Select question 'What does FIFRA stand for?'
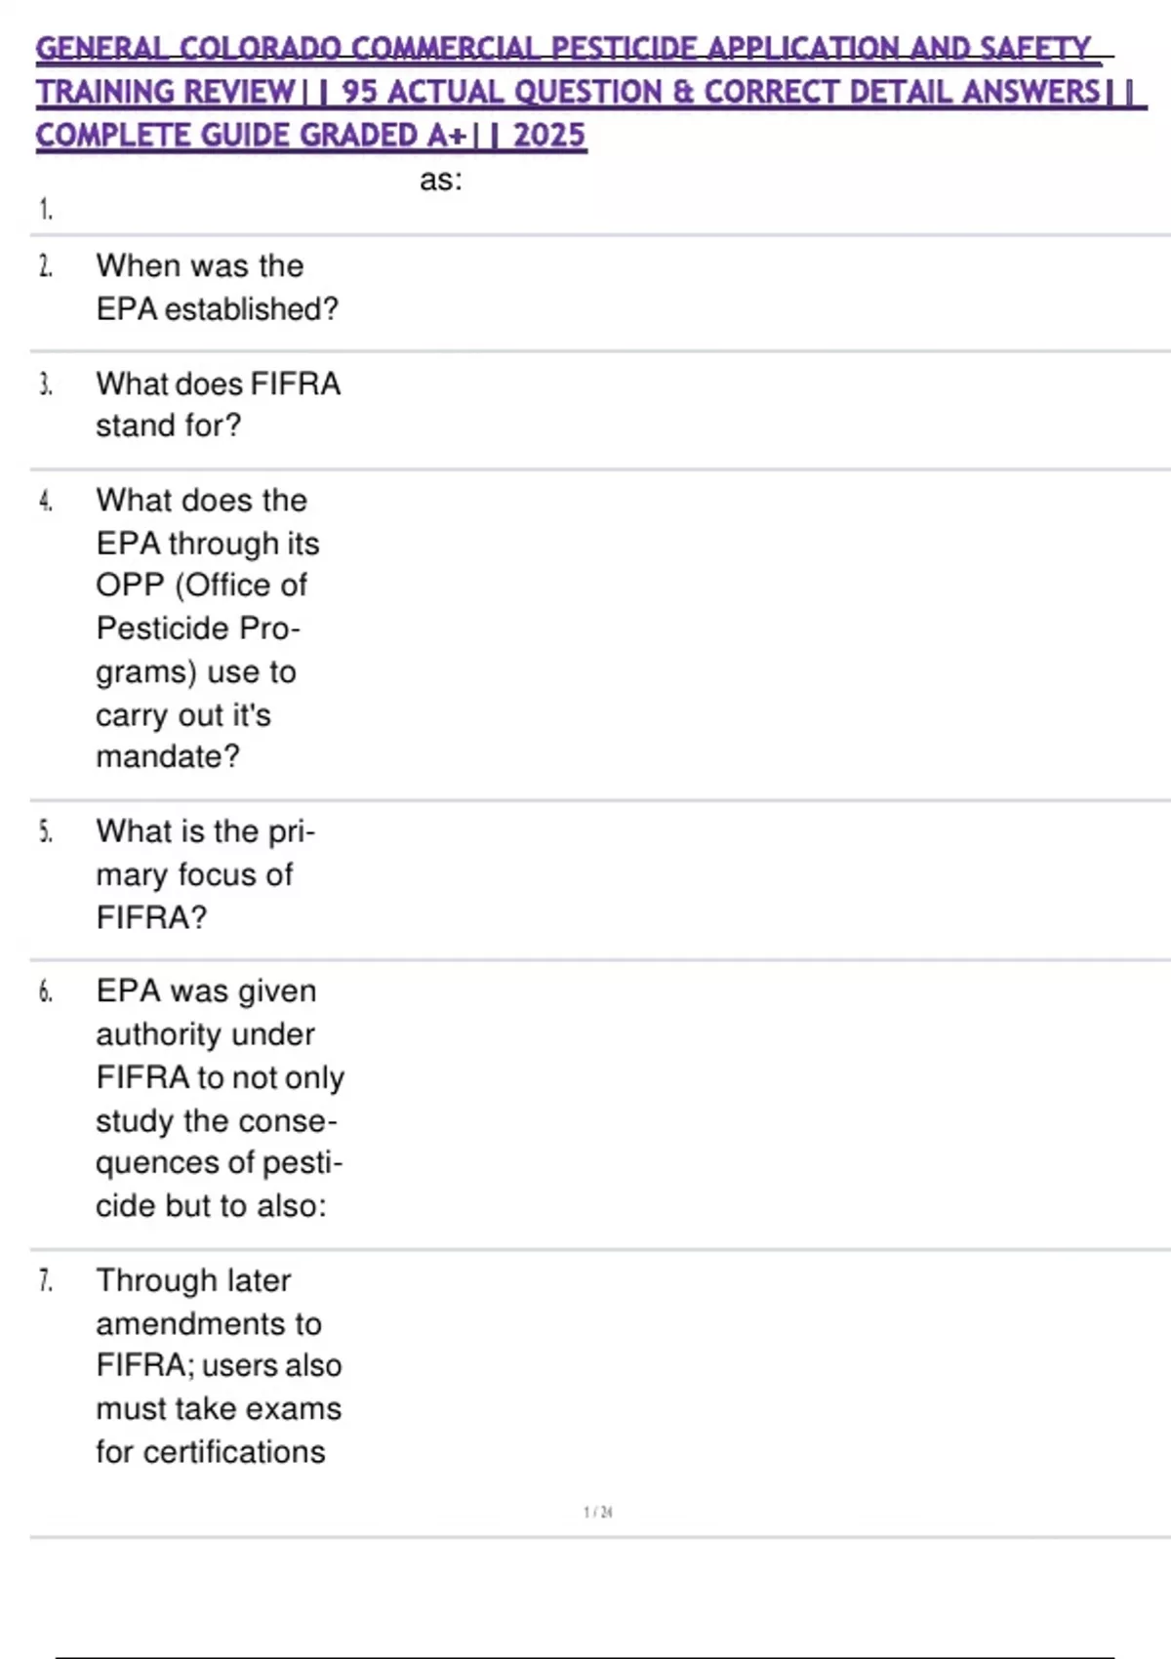This screenshot has width=1171, height=1659. click(218, 404)
